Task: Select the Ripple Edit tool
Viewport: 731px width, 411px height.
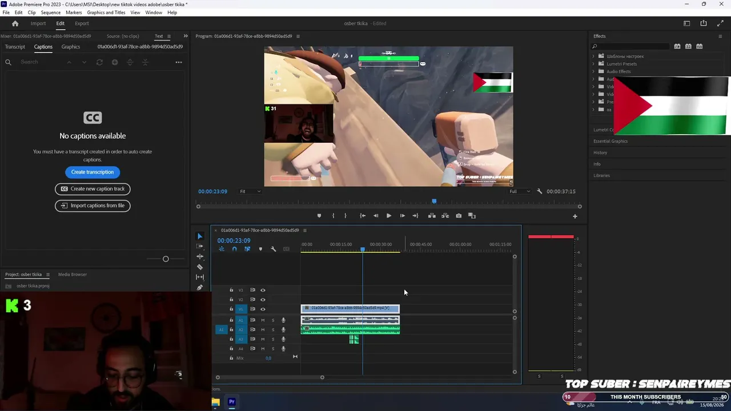Action: pyautogui.click(x=200, y=257)
